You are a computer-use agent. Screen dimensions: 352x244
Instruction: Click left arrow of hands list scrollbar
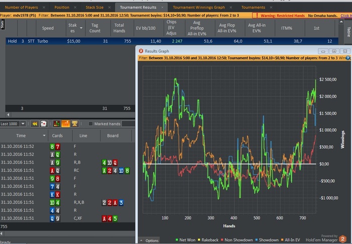[2, 233]
